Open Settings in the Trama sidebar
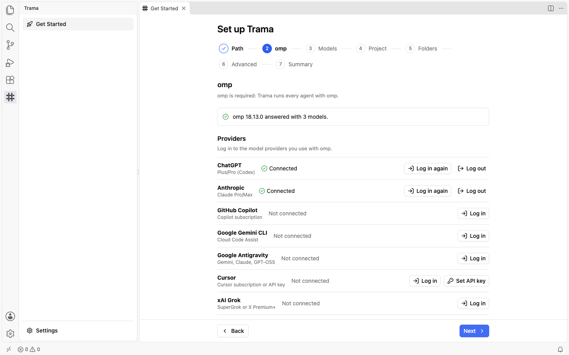The image size is (569, 355). pyautogui.click(x=78, y=331)
